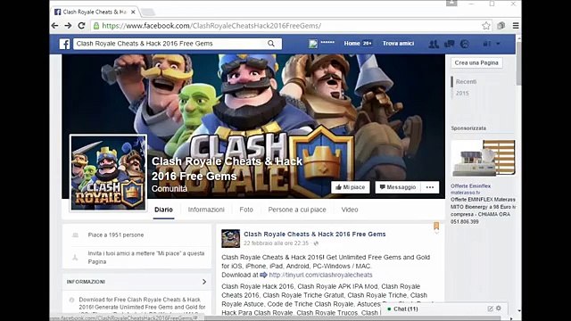Open the Persone a cui piace tab

(297, 210)
